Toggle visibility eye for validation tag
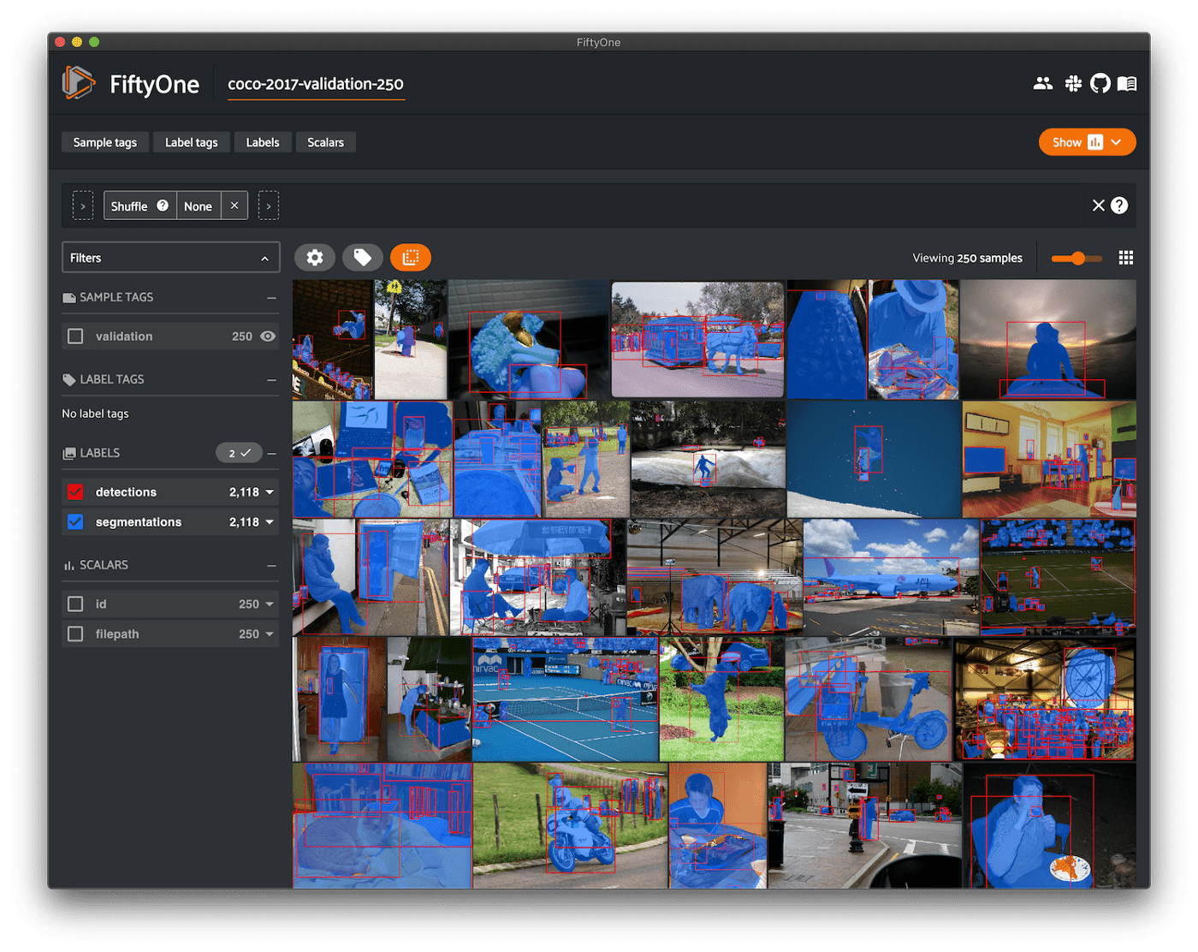 tap(268, 336)
